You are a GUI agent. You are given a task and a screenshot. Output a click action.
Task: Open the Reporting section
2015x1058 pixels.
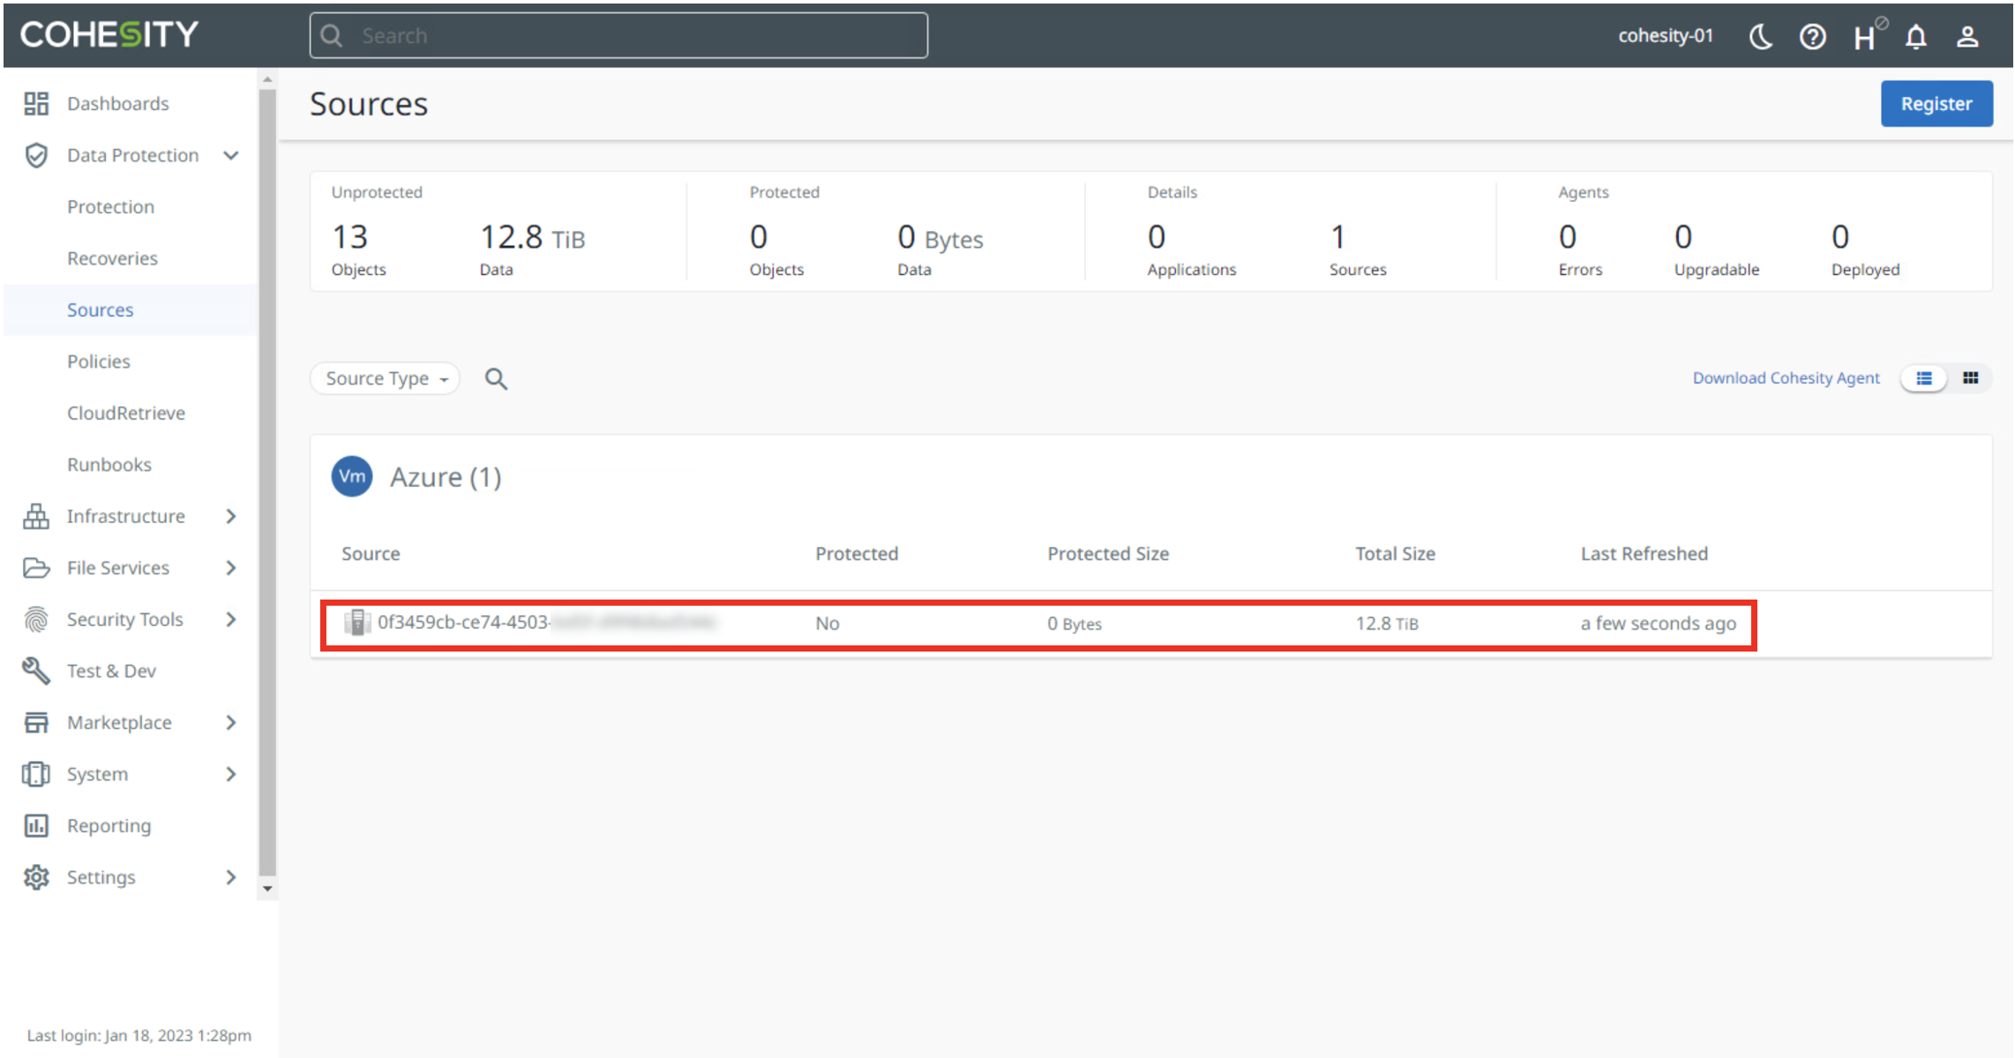coord(109,825)
